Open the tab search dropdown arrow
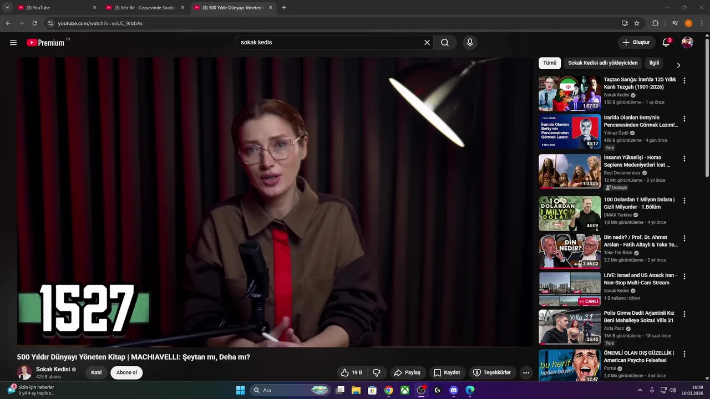Screen dimensions: 710x399 point(7,8)
